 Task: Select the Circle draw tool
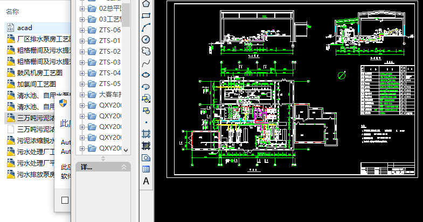(x=146, y=39)
